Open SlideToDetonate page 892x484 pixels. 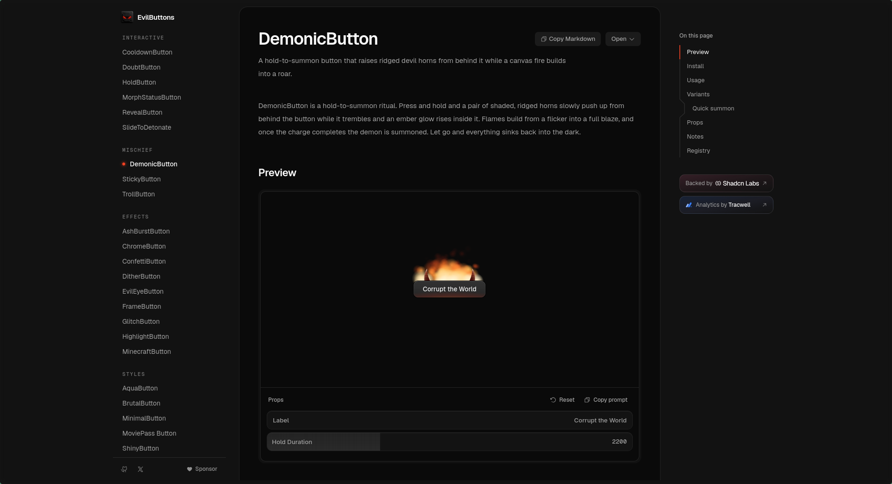146,127
